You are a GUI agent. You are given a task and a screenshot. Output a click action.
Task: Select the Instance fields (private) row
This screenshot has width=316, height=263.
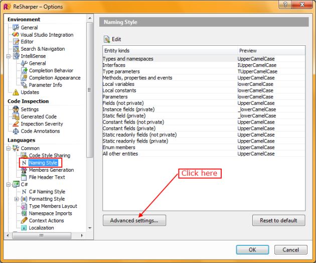(x=204, y=109)
